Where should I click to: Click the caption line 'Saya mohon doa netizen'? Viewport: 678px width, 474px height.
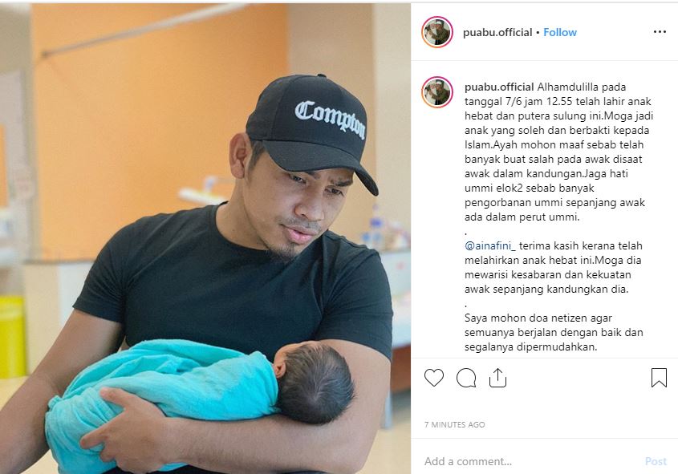538,318
